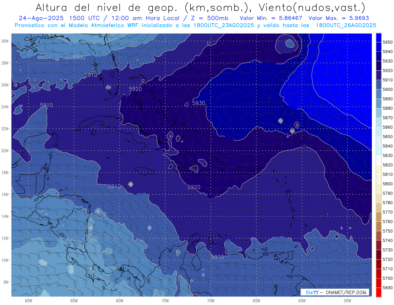Screen dimensions: 394x305
Task: Click the 5710 color scale label
Action: click(387, 268)
